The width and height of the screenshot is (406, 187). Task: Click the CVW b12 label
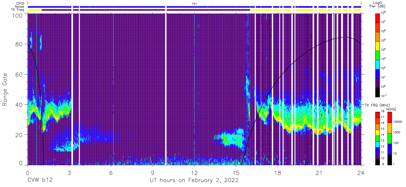pyautogui.click(x=40, y=180)
